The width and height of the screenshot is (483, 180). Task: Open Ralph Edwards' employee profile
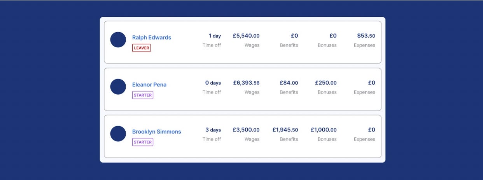(x=152, y=38)
